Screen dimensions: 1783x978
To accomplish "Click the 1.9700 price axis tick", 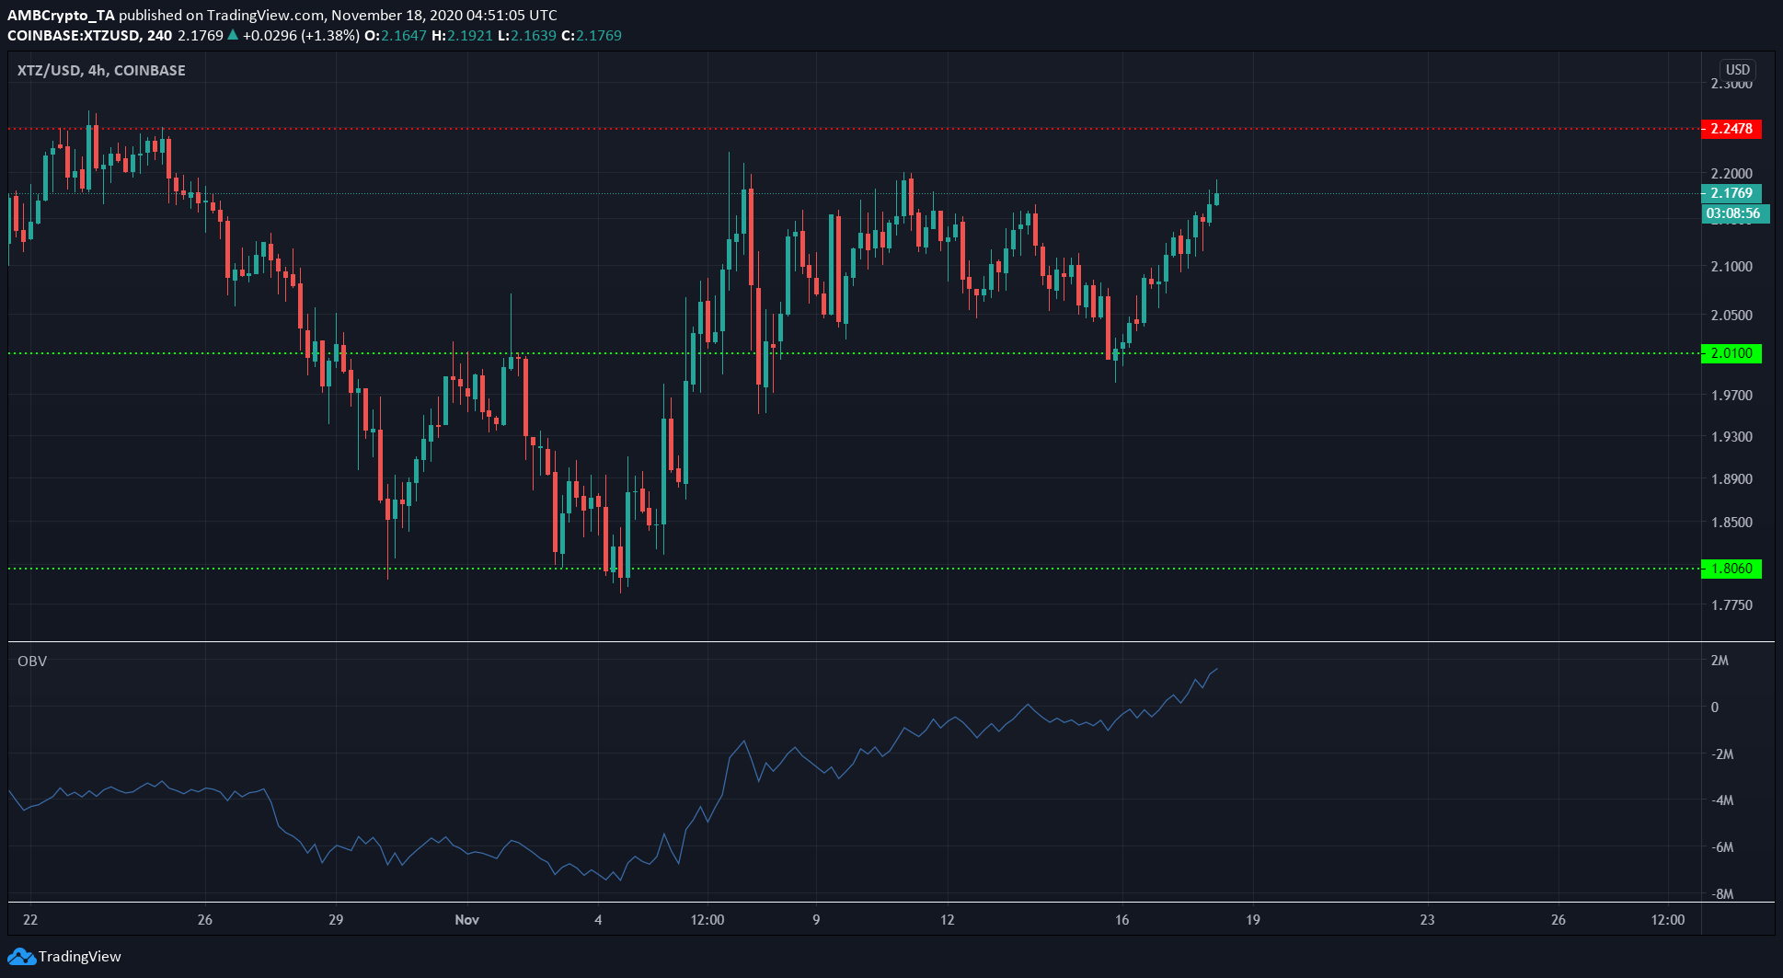I will coord(1731,396).
